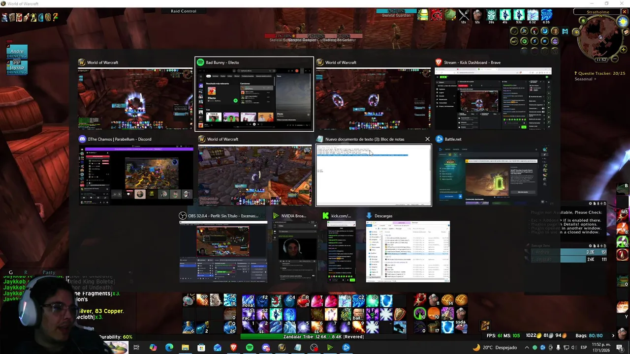Switch to Stream - Kick Dashboard Brave window
630x354 pixels.
pyautogui.click(x=493, y=94)
